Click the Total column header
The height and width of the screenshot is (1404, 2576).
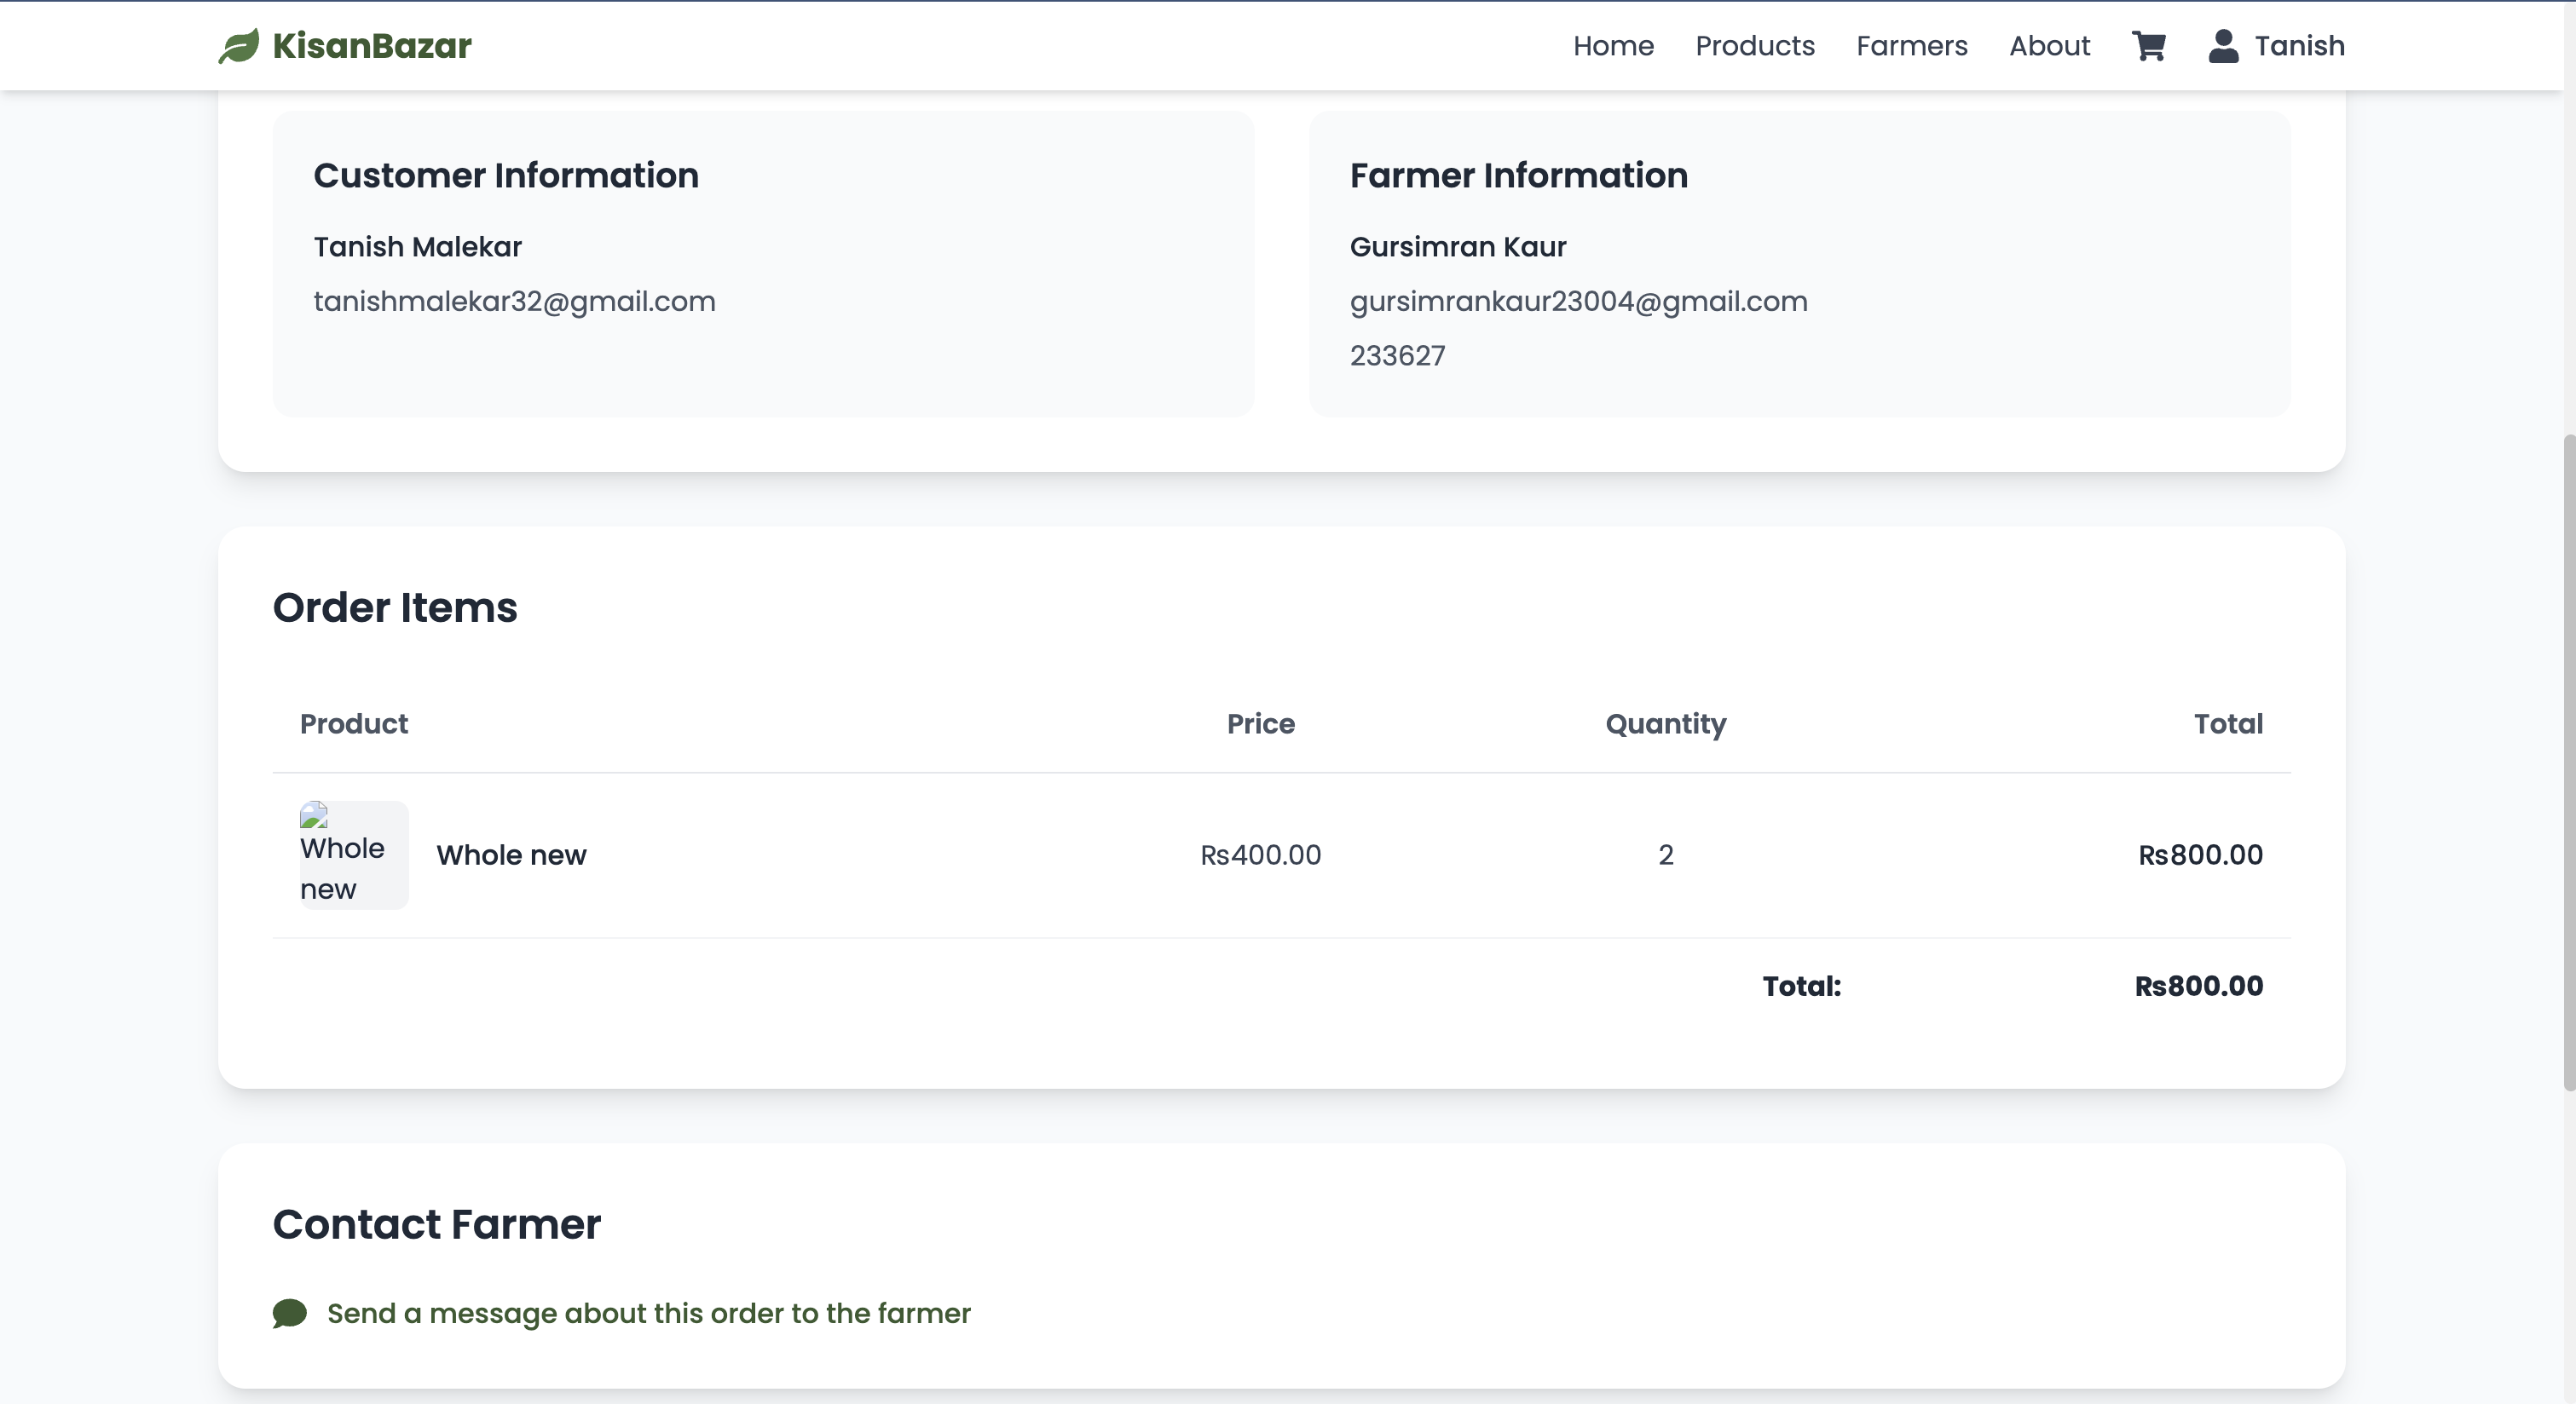[x=2228, y=723]
